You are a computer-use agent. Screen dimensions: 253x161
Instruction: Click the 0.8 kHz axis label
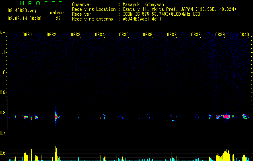pos(3,113)
